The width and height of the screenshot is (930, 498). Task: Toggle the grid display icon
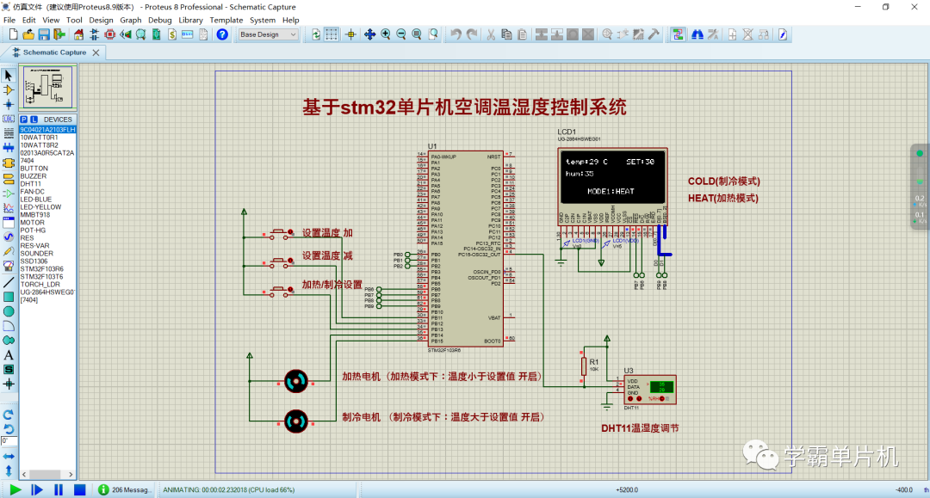pyautogui.click(x=332, y=35)
